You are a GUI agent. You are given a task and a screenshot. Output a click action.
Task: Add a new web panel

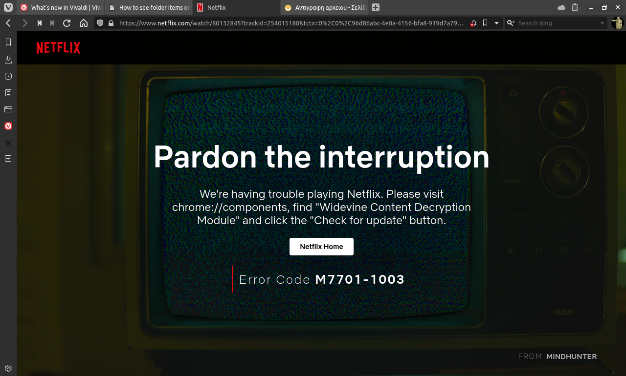pyautogui.click(x=8, y=159)
